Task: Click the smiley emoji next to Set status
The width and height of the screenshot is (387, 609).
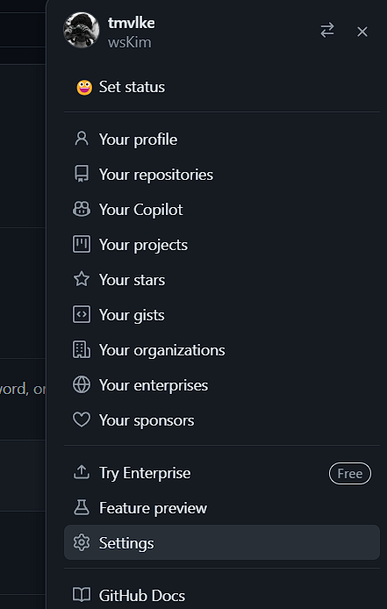Action: coord(84,88)
